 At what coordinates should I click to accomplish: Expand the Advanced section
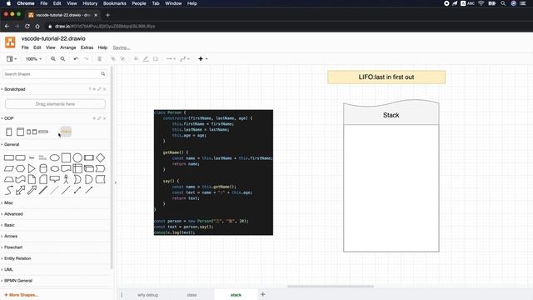click(x=13, y=214)
